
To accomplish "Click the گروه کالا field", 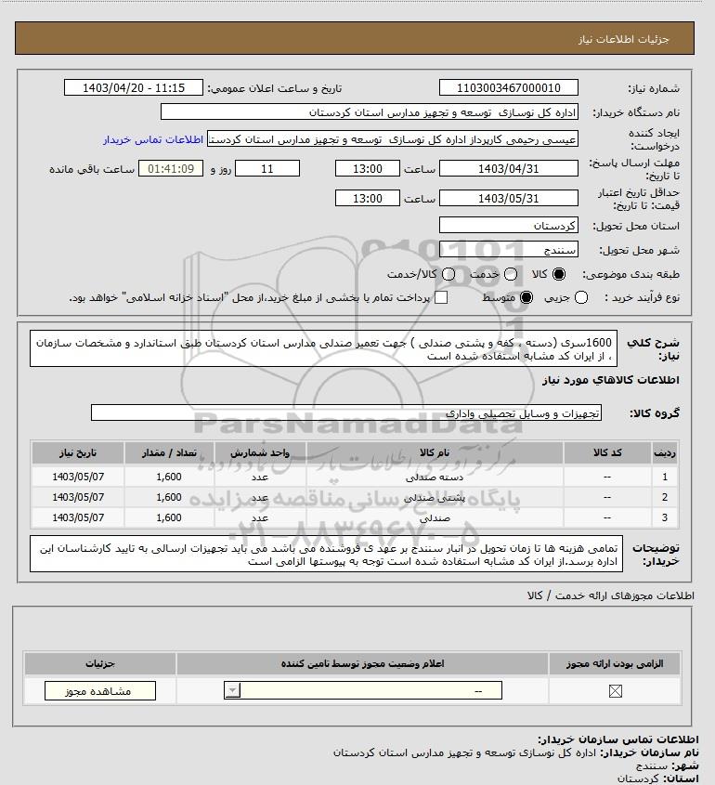I will [346, 413].
